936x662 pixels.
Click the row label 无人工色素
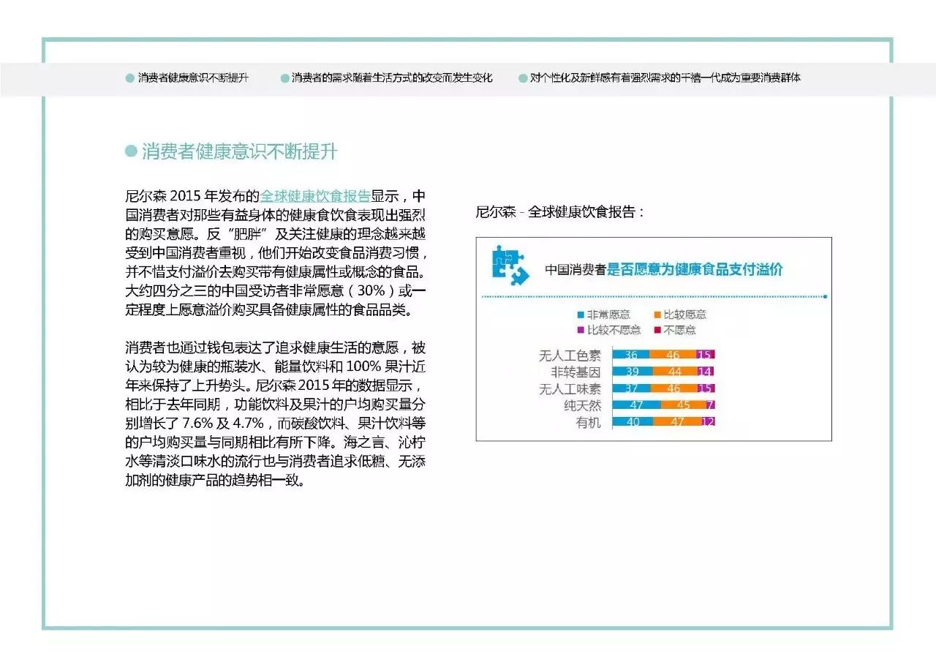click(570, 356)
